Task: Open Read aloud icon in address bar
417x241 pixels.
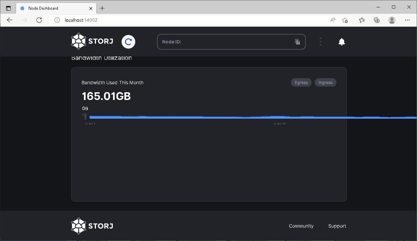Action: (x=333, y=20)
